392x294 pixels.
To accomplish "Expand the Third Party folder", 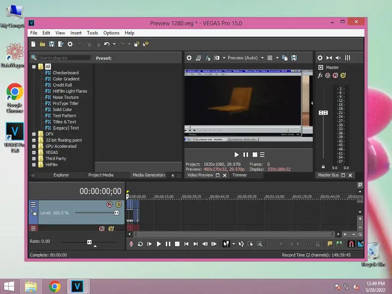I will click(x=34, y=158).
